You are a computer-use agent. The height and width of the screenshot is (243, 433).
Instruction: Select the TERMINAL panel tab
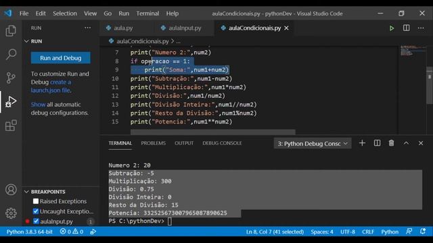coord(120,143)
